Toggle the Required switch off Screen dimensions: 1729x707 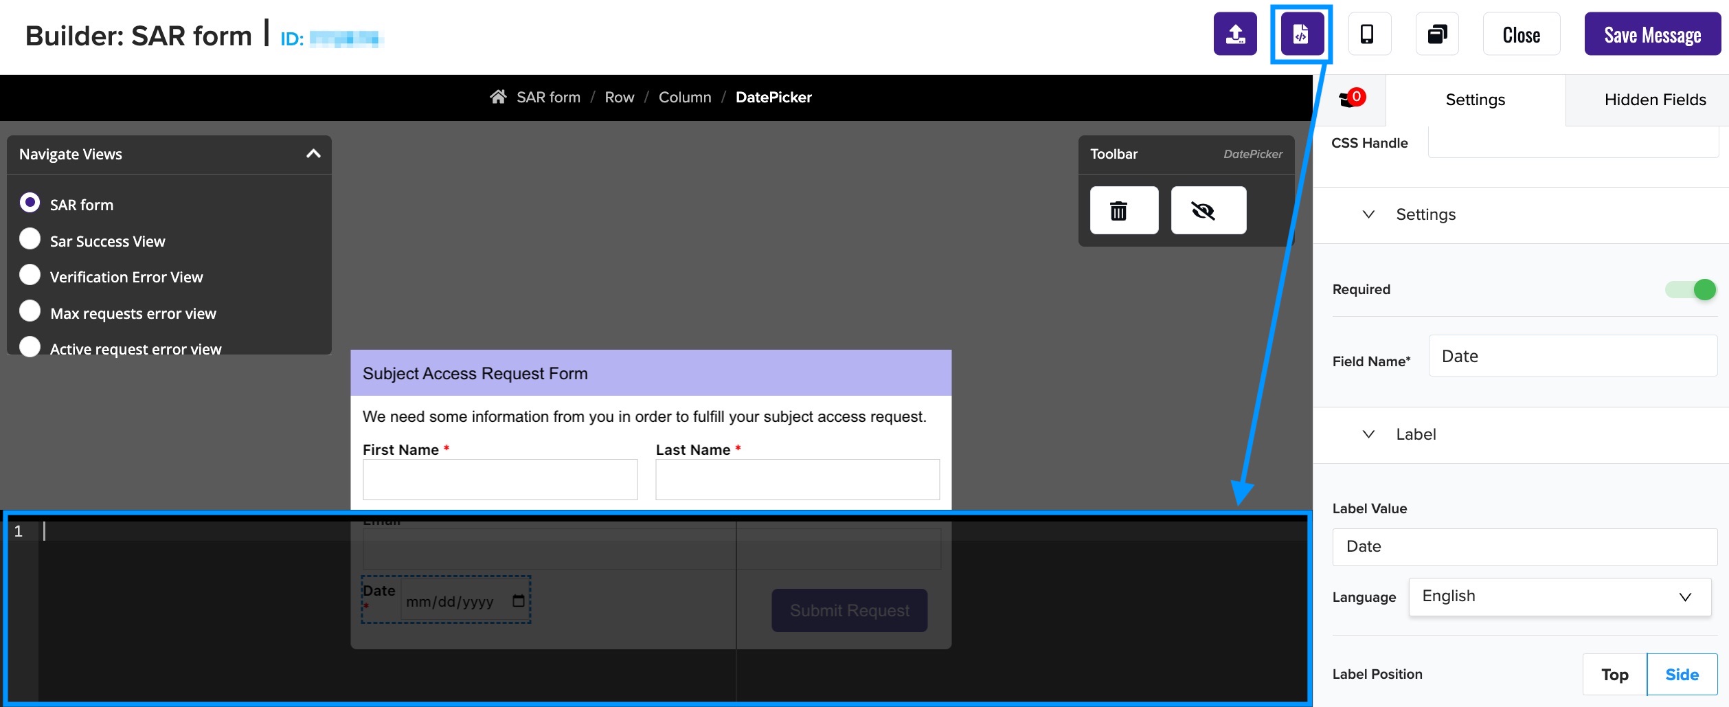pos(1689,290)
